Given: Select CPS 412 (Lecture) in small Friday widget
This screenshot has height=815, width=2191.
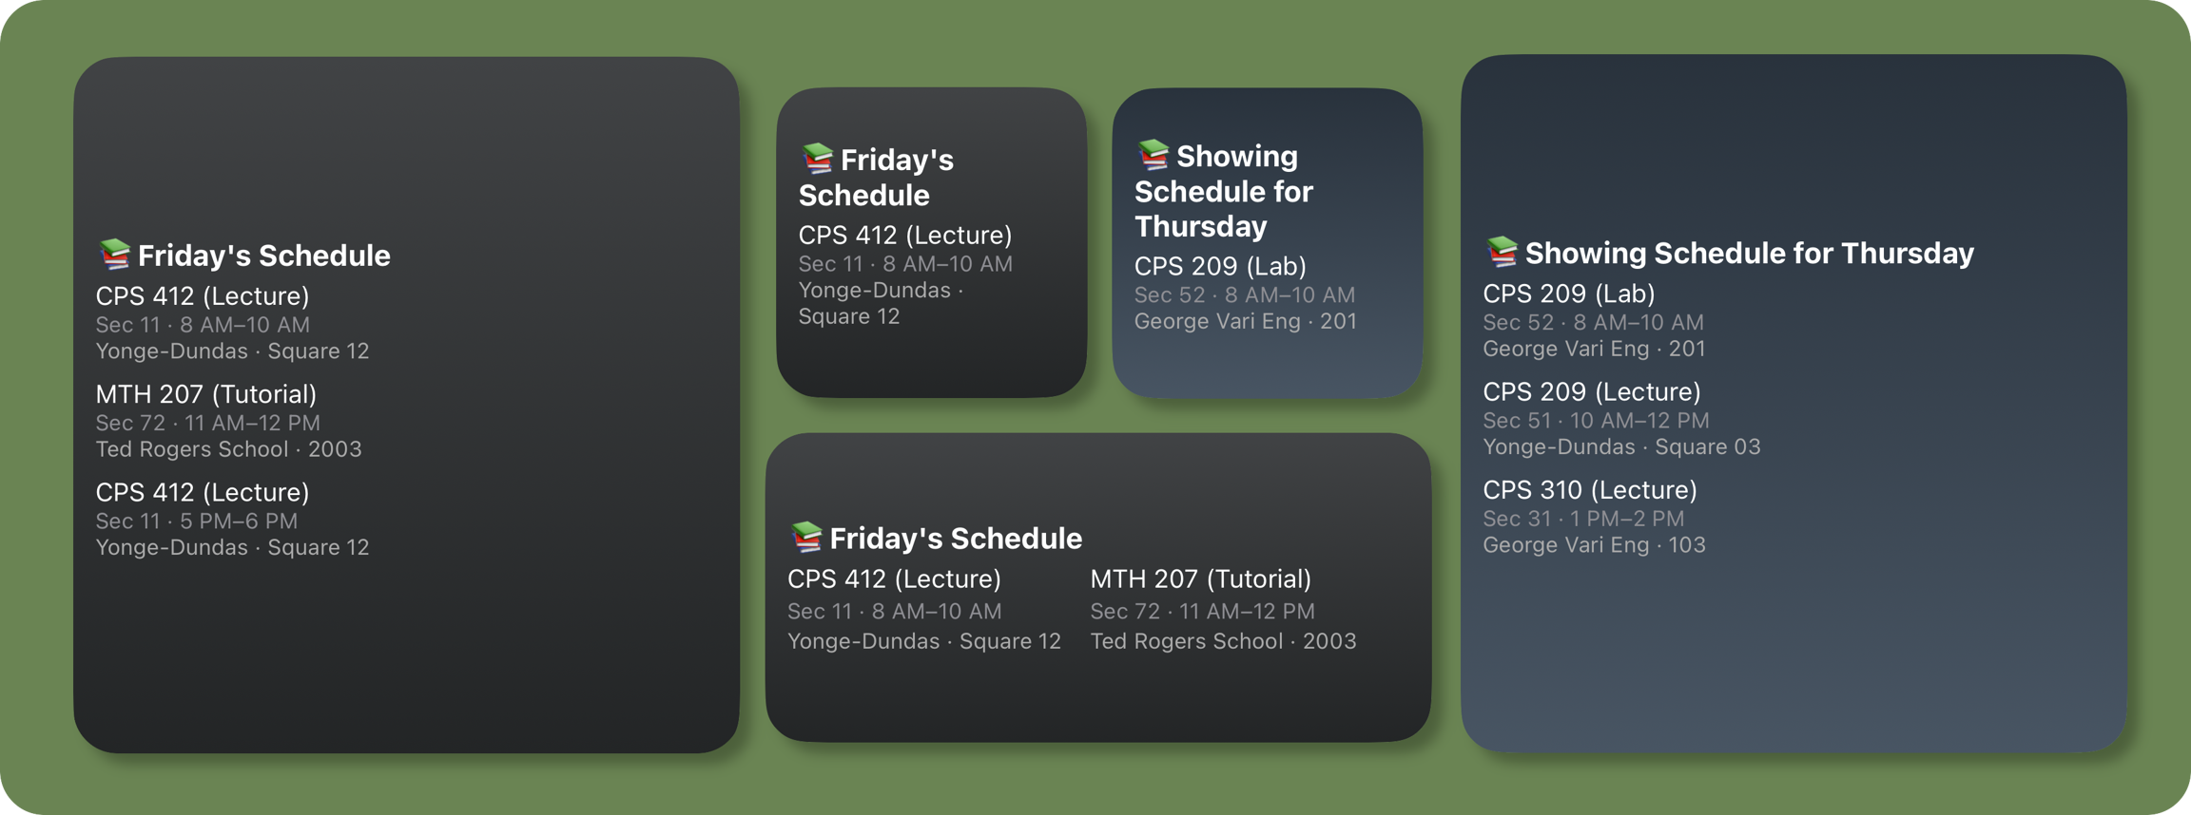Looking at the screenshot, I should point(905,235).
